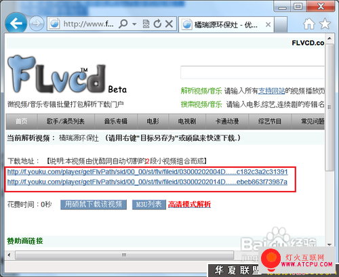Click the FLVCD video URL input field
The height and width of the screenshot is (277, 339).
tap(252, 72)
